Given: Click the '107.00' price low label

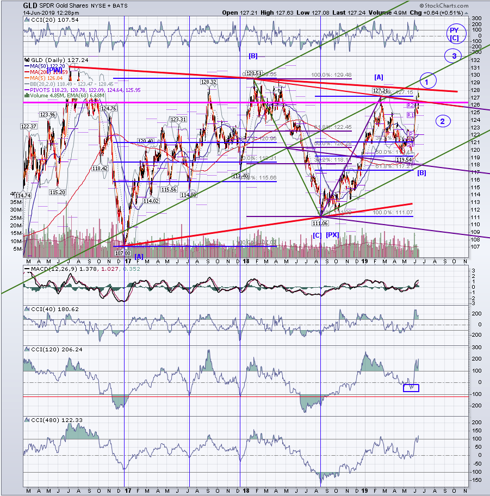Looking at the screenshot, I should coord(123,253).
